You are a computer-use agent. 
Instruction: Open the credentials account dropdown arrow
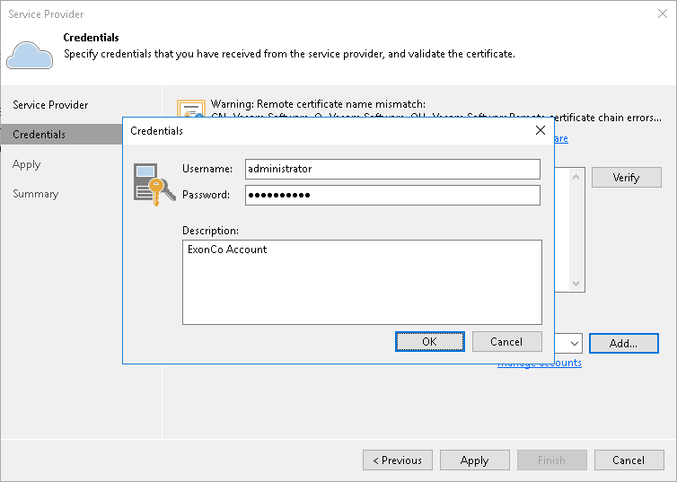pyautogui.click(x=575, y=343)
